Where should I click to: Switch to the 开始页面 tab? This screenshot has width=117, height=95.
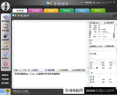(x=20, y=11)
